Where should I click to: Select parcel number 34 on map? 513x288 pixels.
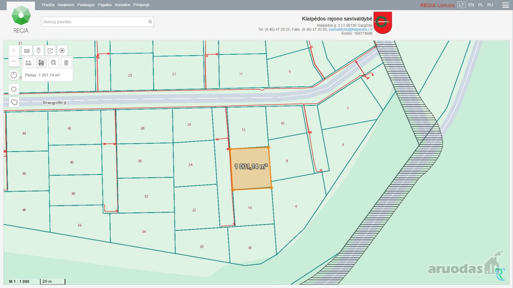(144, 231)
